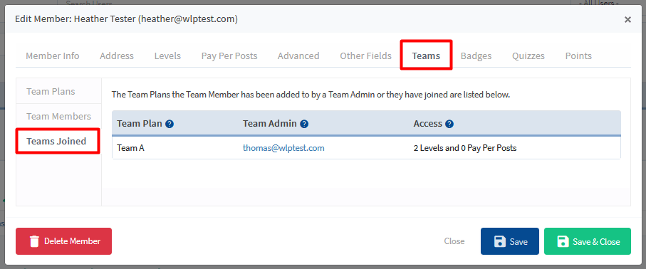Screen dimensions: 646x269
Task: Click the Team Admin column header
Action: pyautogui.click(x=269, y=124)
